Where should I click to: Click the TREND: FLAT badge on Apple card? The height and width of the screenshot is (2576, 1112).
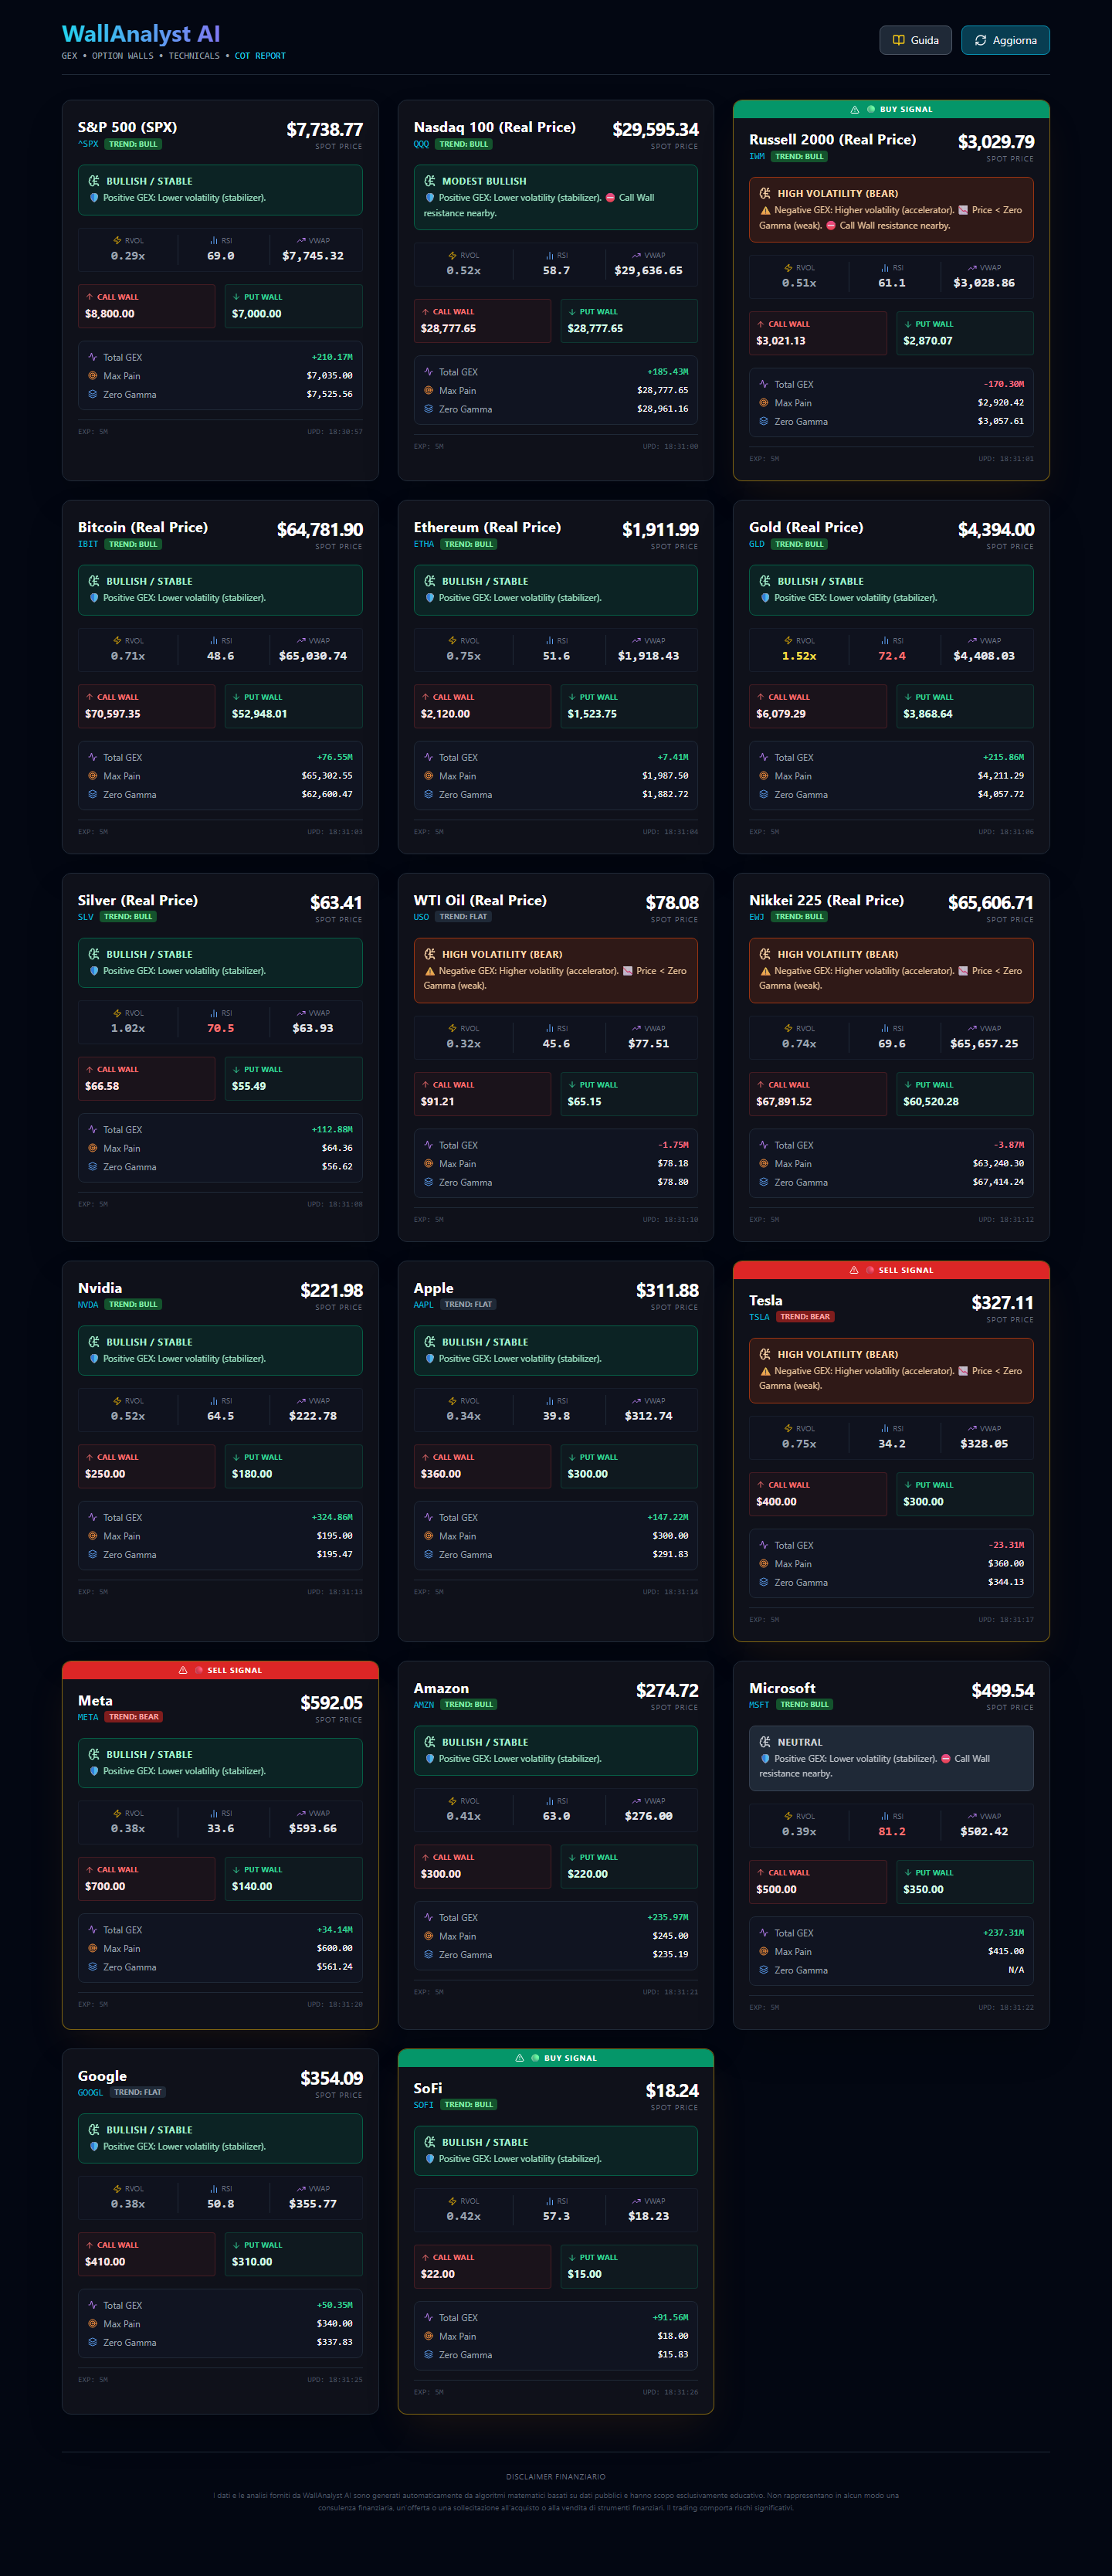[x=468, y=1304]
